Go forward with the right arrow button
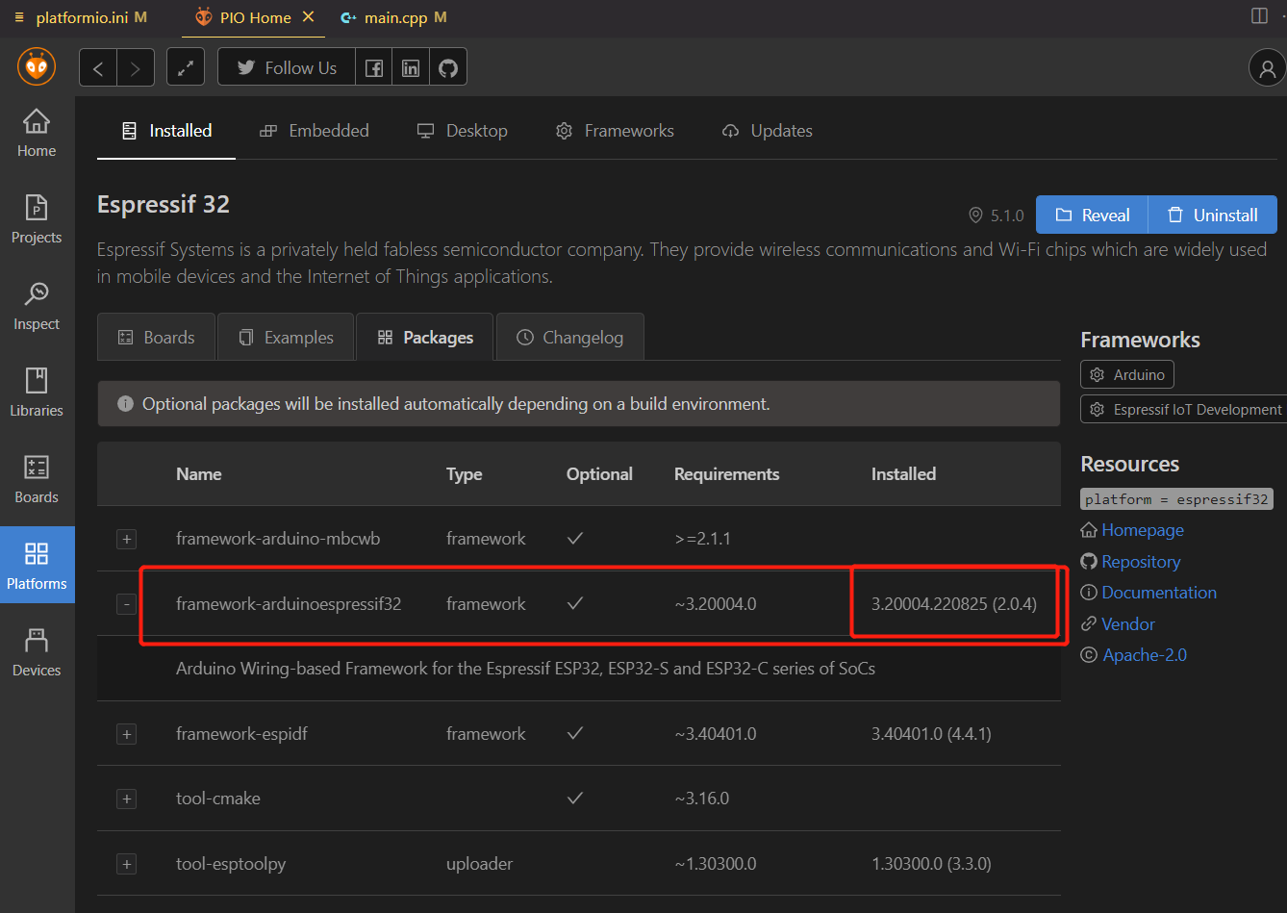The height and width of the screenshot is (913, 1287). click(x=136, y=68)
